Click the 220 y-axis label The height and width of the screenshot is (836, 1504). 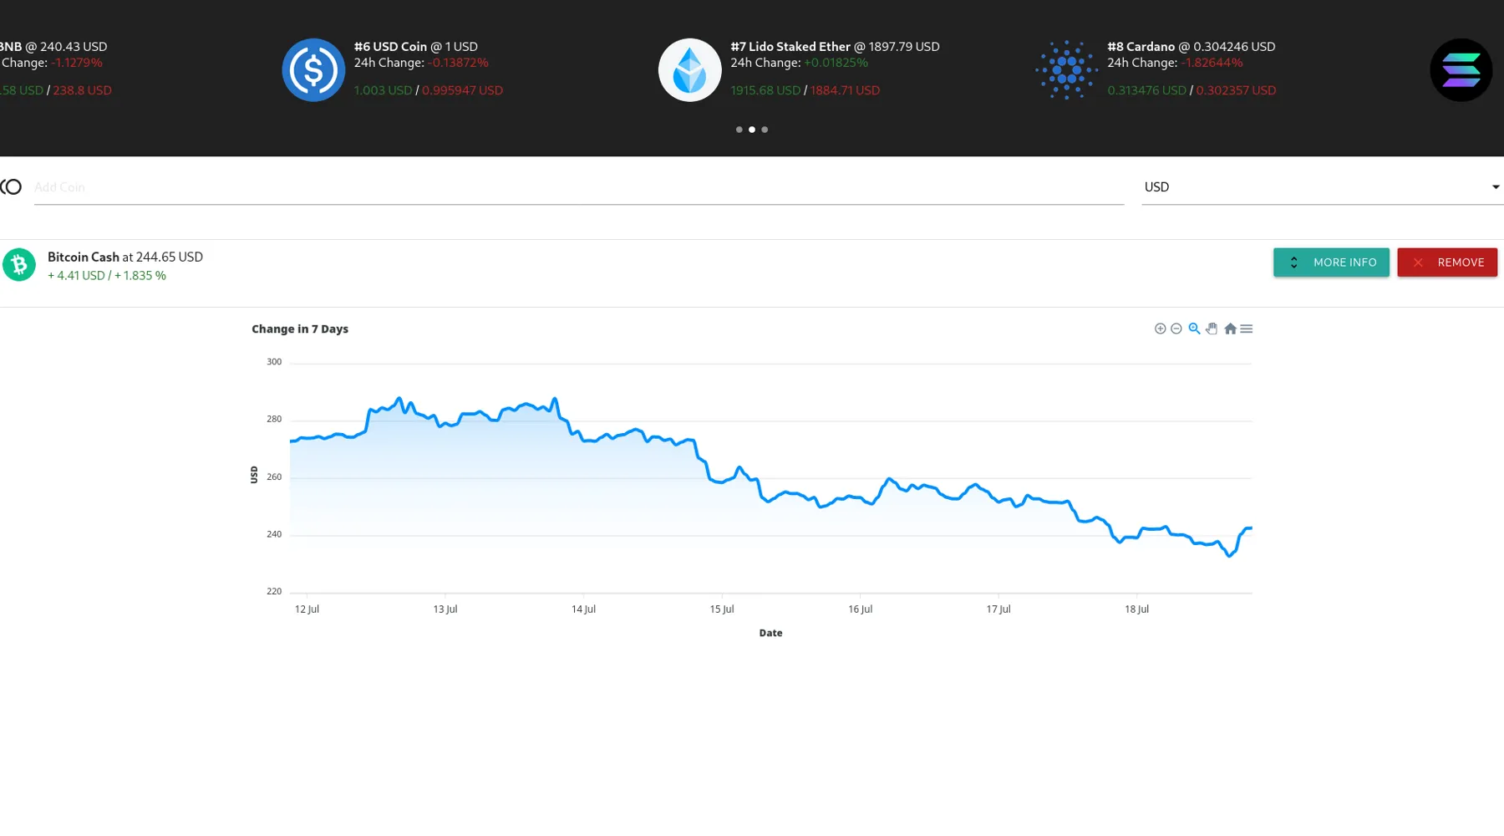click(x=274, y=591)
